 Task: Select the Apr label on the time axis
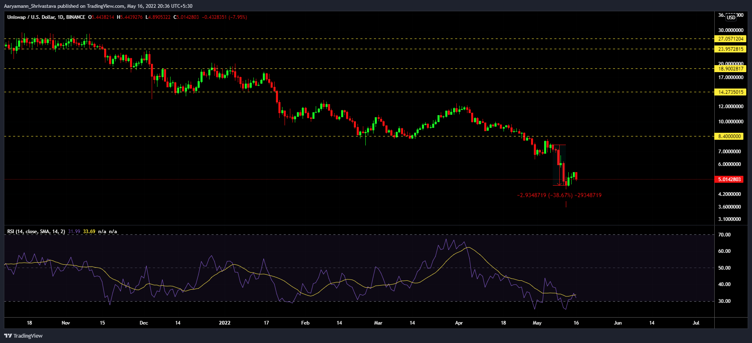click(459, 323)
